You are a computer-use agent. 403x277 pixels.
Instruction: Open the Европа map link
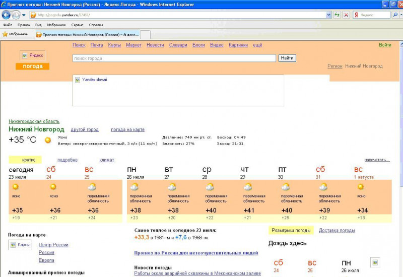pos(46,260)
